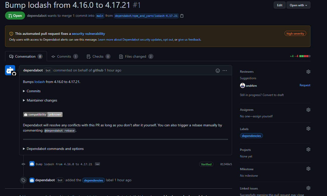Image resolution: width=327 pixels, height=196 pixels.
Task: Open Assignees settings with the gear icon
Action: click(308, 110)
